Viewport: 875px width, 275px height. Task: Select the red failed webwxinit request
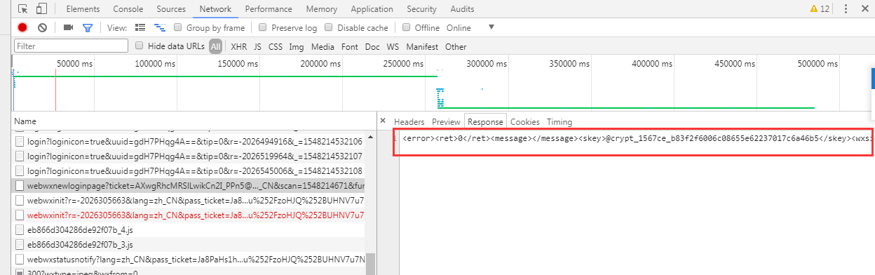(187, 215)
